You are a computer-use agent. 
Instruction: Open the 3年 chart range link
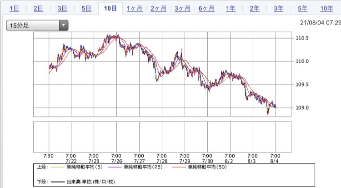tap(279, 9)
